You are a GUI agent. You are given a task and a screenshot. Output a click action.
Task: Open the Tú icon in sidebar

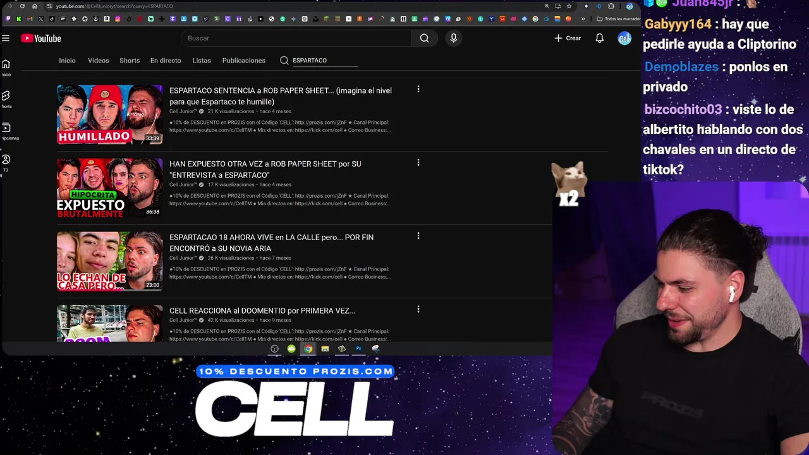pyautogui.click(x=6, y=159)
